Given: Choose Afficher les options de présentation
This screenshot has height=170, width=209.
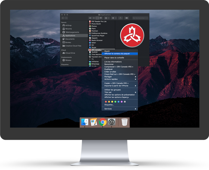Looking at the screenshot, I should coord(120,95).
